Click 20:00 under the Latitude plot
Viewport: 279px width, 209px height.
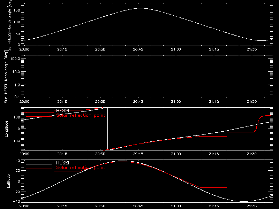(x=24, y=206)
